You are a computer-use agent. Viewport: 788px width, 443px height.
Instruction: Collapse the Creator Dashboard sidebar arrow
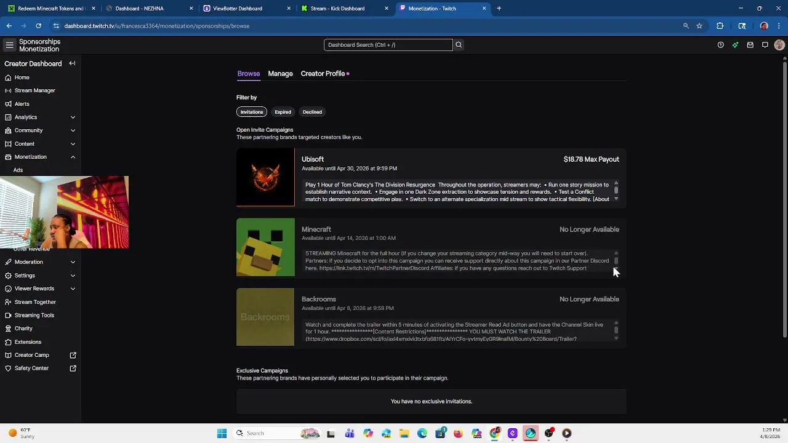pyautogui.click(x=72, y=63)
